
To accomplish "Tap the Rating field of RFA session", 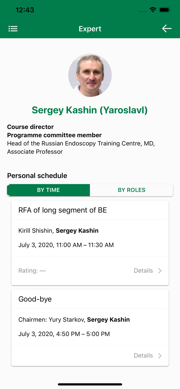I will pos(32,271).
